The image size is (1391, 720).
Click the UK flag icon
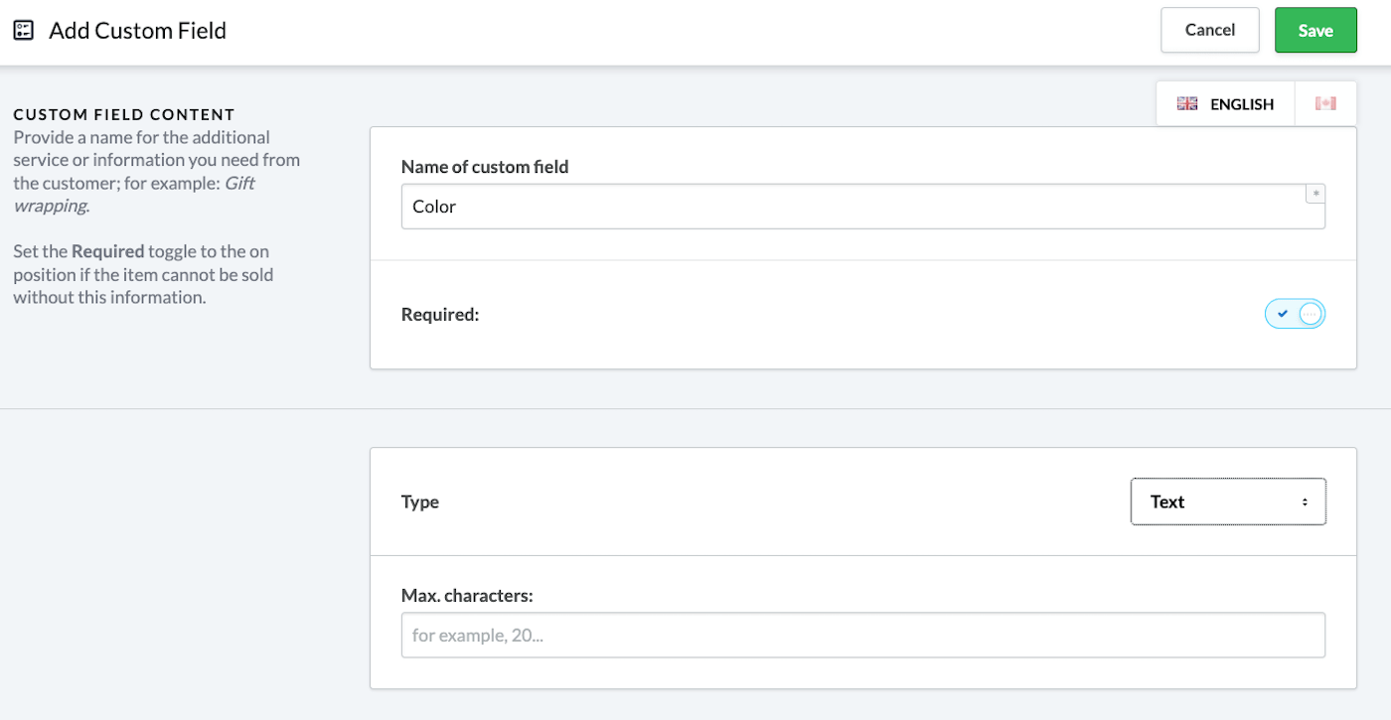tap(1187, 104)
